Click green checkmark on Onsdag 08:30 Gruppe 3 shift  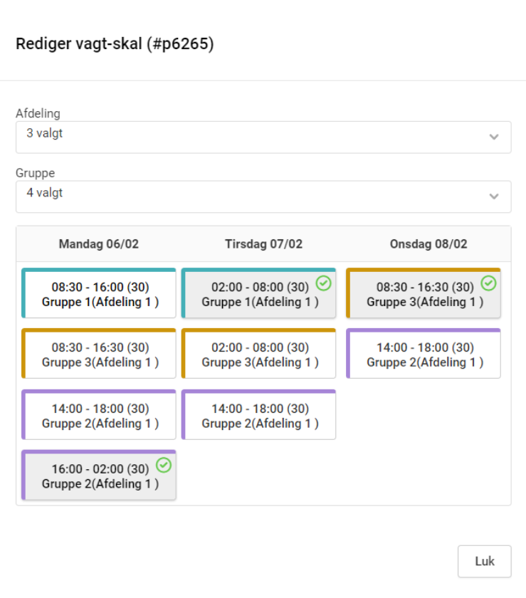pos(488,283)
